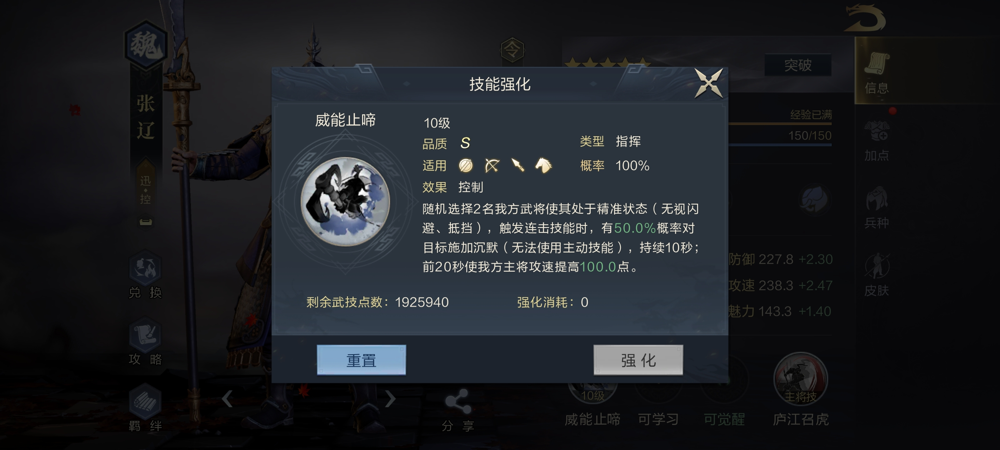This screenshot has height=450, width=1000.
Task: Click the 强化 enhance button
Action: pyautogui.click(x=638, y=360)
